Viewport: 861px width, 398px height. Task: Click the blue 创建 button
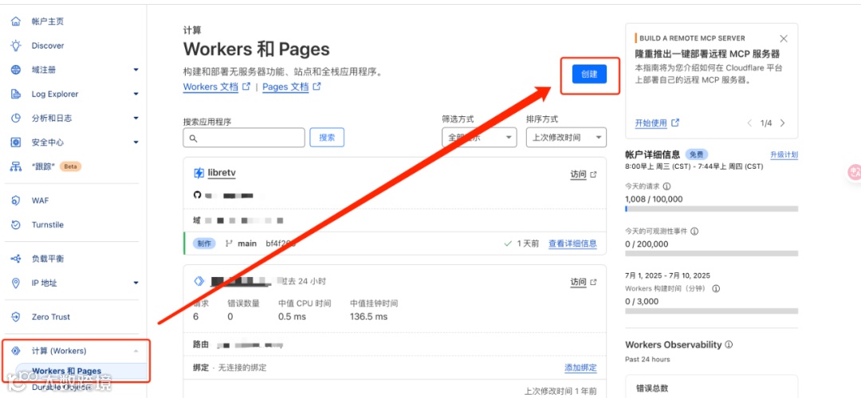coord(589,74)
